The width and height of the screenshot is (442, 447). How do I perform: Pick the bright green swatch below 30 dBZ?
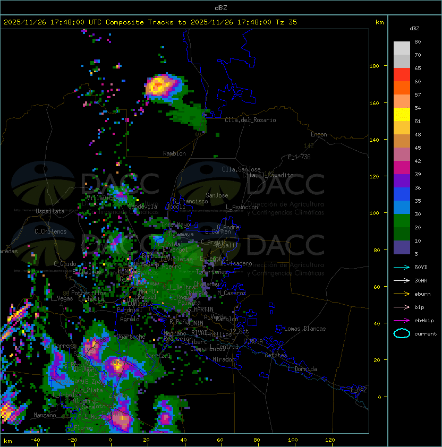coord(402,221)
